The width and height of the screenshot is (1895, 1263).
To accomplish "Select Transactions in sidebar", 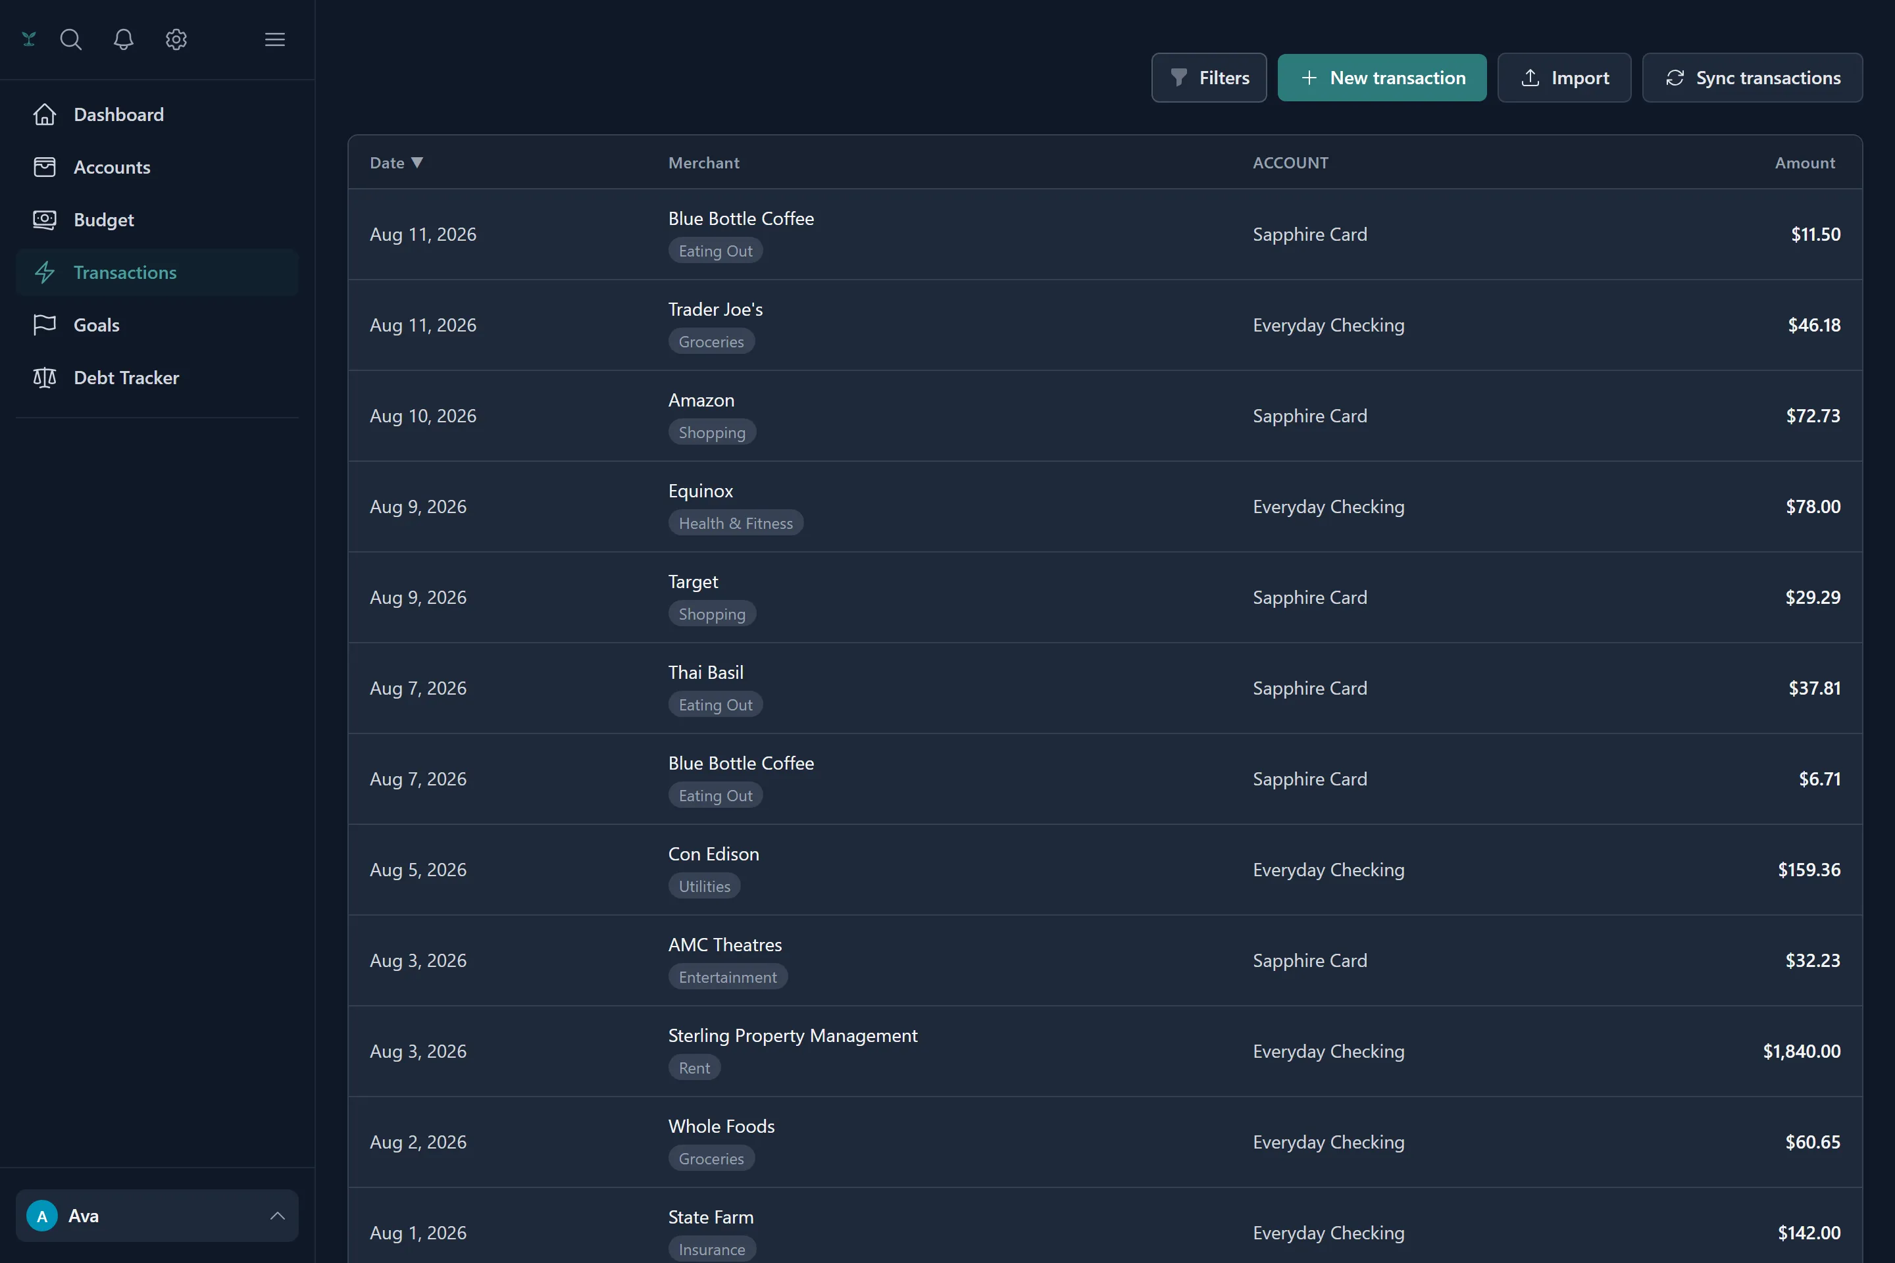I will click(x=157, y=272).
